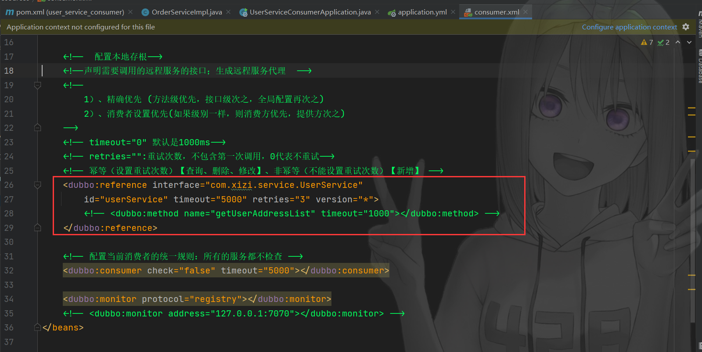
Task: Toggle the dubbo:reference fold end at line 29
Action: 38,228
